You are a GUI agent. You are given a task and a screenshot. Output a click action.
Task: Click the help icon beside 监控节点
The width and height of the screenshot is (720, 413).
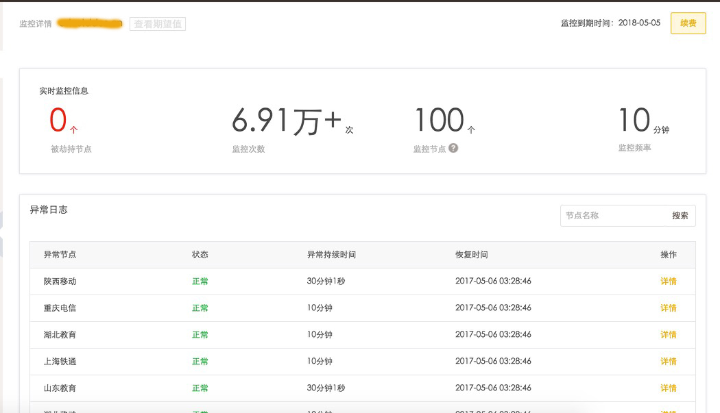click(453, 148)
